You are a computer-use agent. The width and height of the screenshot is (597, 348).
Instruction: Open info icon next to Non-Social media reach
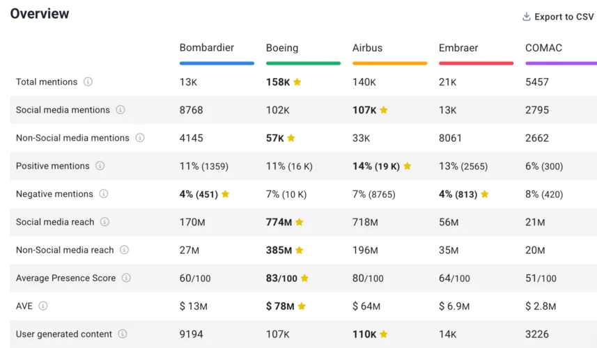click(124, 250)
